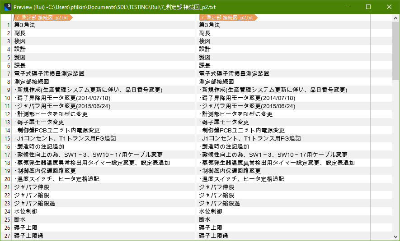Select source segment 水位制御

coord(25,211)
